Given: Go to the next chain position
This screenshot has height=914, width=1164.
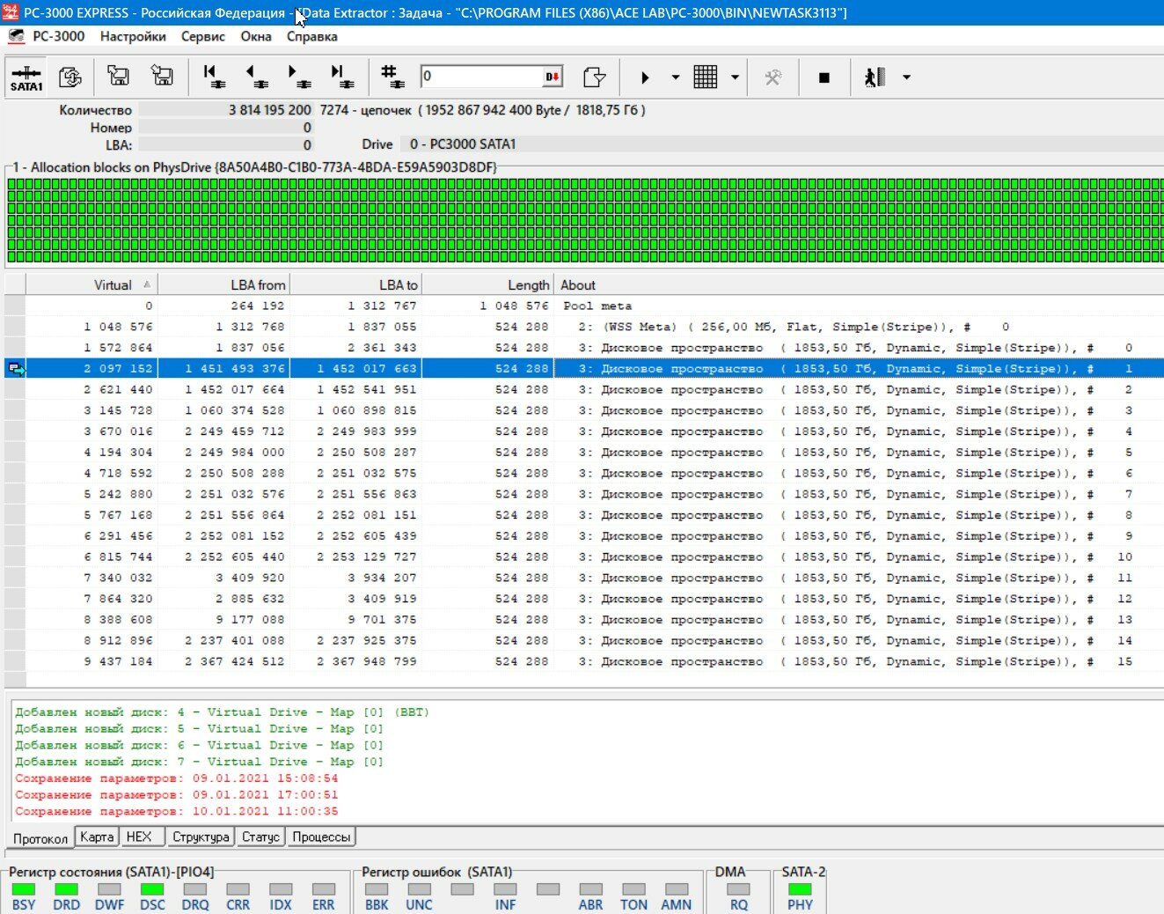Looking at the screenshot, I should click(x=298, y=77).
